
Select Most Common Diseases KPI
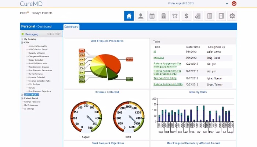(x=39, y=67)
